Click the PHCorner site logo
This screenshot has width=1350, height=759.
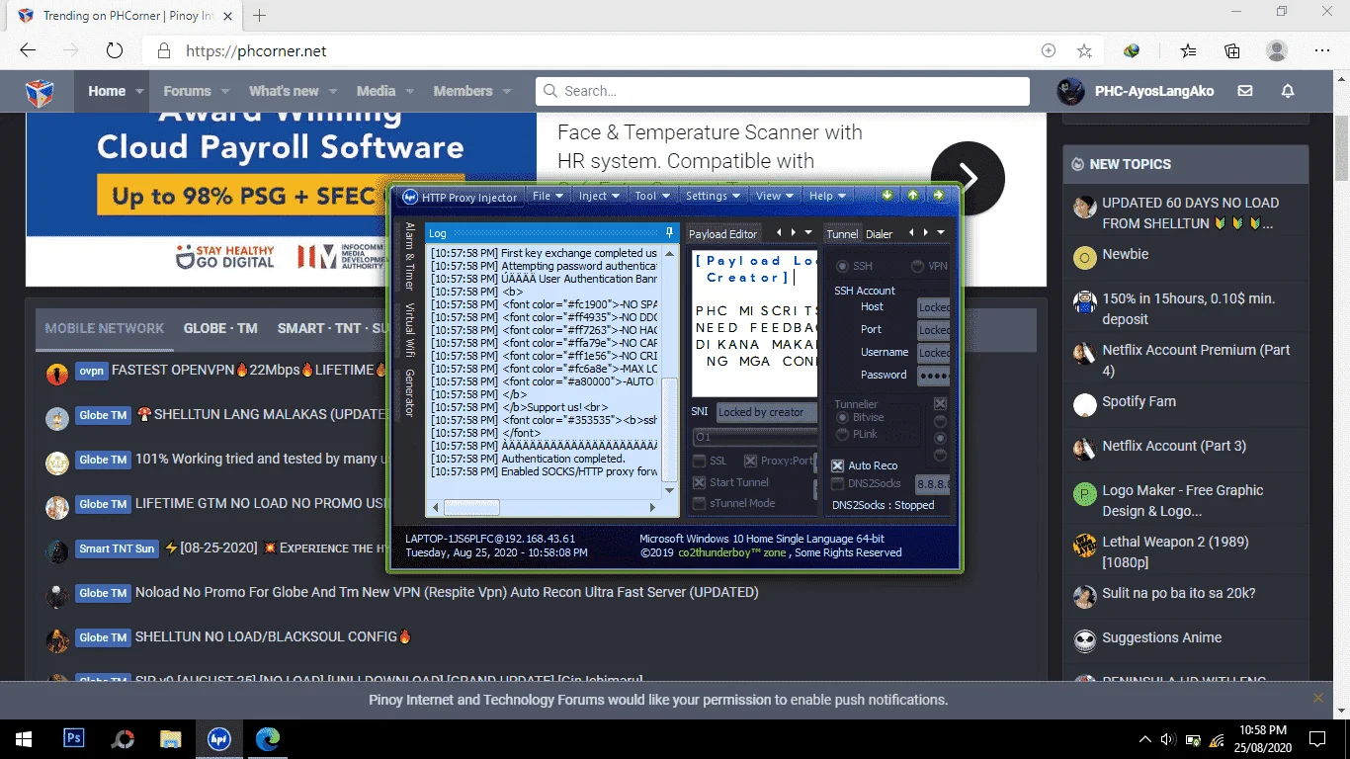click(40, 92)
